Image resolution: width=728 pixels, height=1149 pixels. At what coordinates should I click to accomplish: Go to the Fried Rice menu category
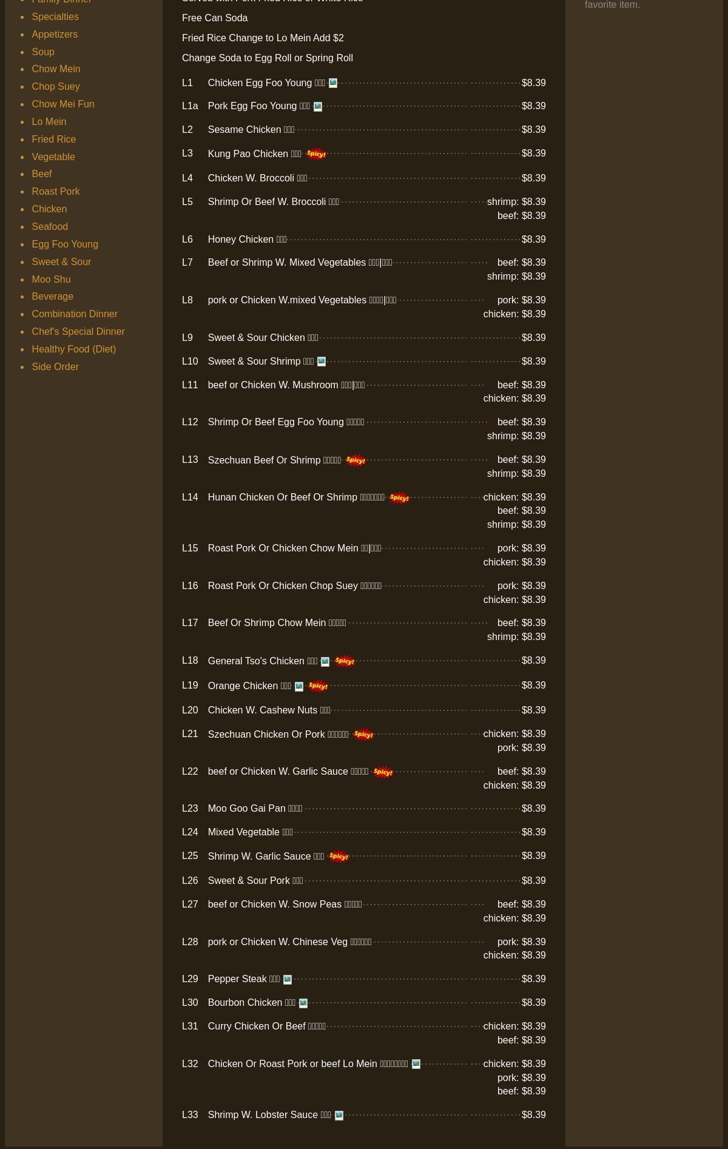[53, 139]
